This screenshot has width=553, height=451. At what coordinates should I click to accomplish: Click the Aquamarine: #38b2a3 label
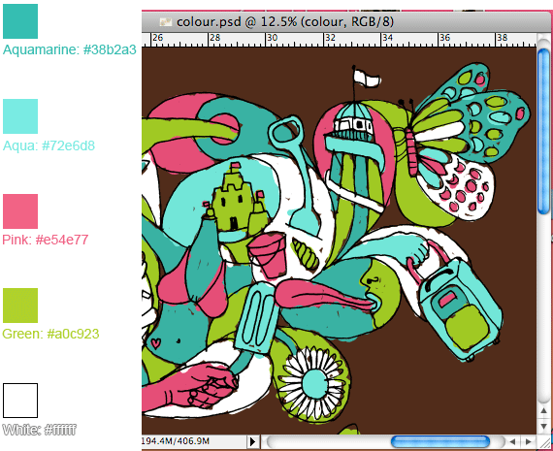coord(70,49)
